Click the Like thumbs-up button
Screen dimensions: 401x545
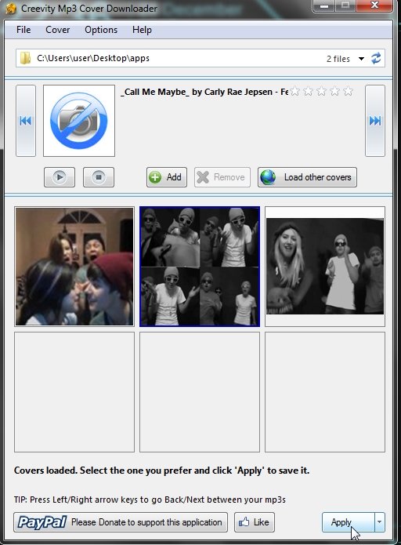coord(255,522)
